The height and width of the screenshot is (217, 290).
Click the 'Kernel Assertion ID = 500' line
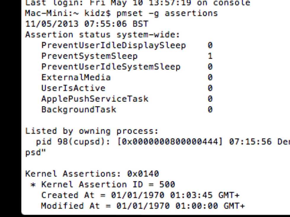(x=108, y=185)
